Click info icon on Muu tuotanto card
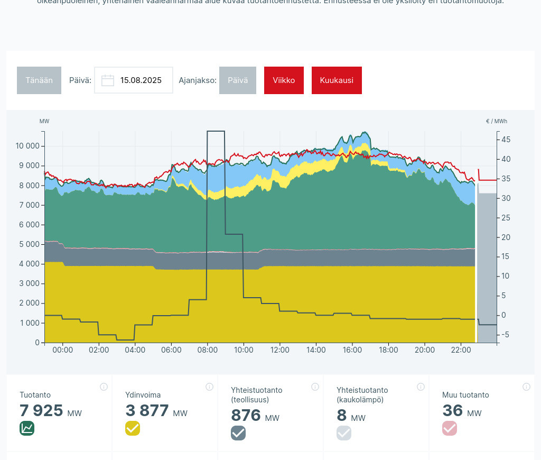 pyautogui.click(x=526, y=387)
